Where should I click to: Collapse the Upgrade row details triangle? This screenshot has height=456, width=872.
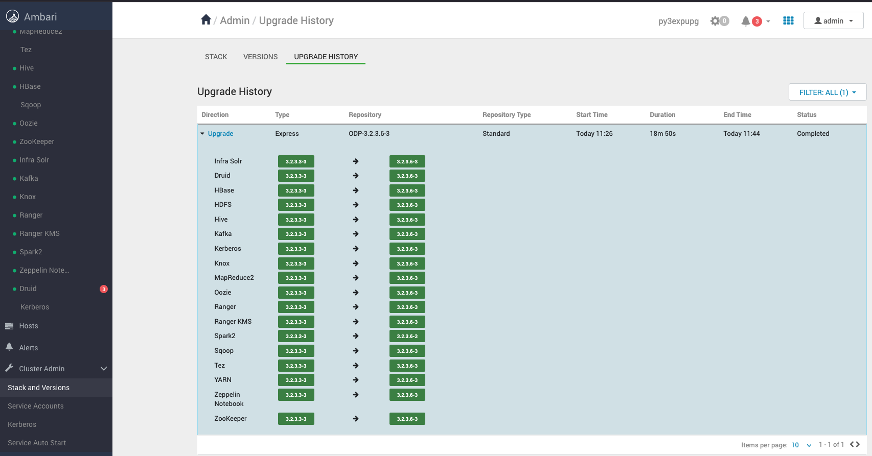coord(202,134)
